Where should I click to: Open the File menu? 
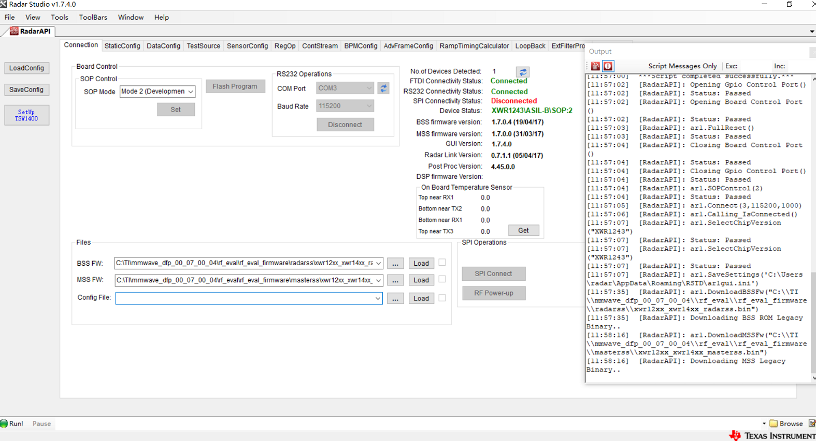point(9,17)
